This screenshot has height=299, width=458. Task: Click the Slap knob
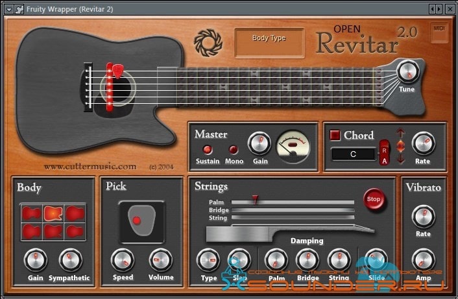(x=239, y=260)
